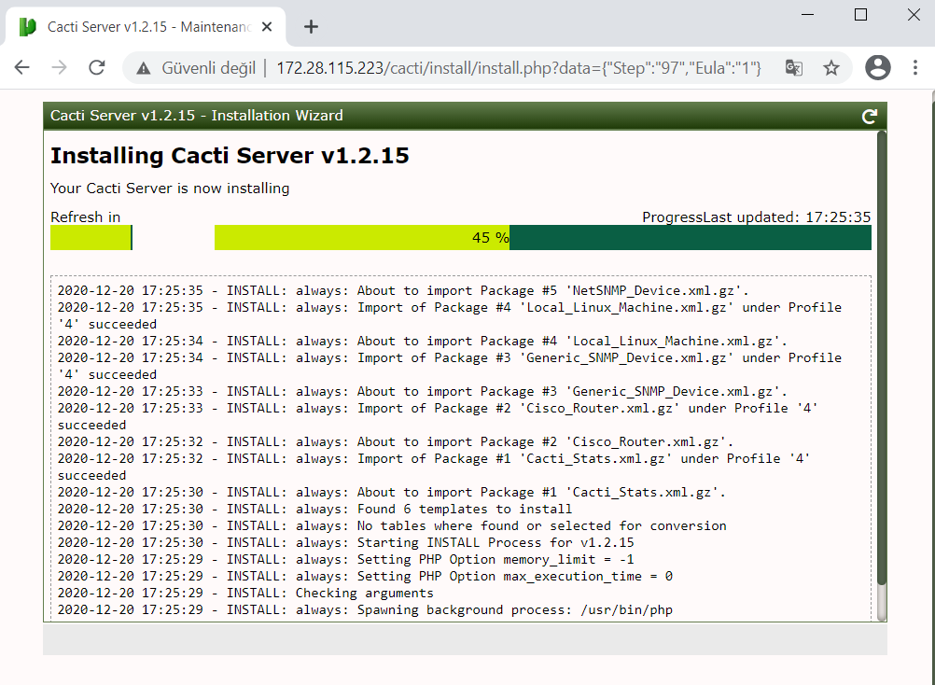935x685 pixels.
Task: Click the Refresh in countdown bar
Action: [91, 237]
